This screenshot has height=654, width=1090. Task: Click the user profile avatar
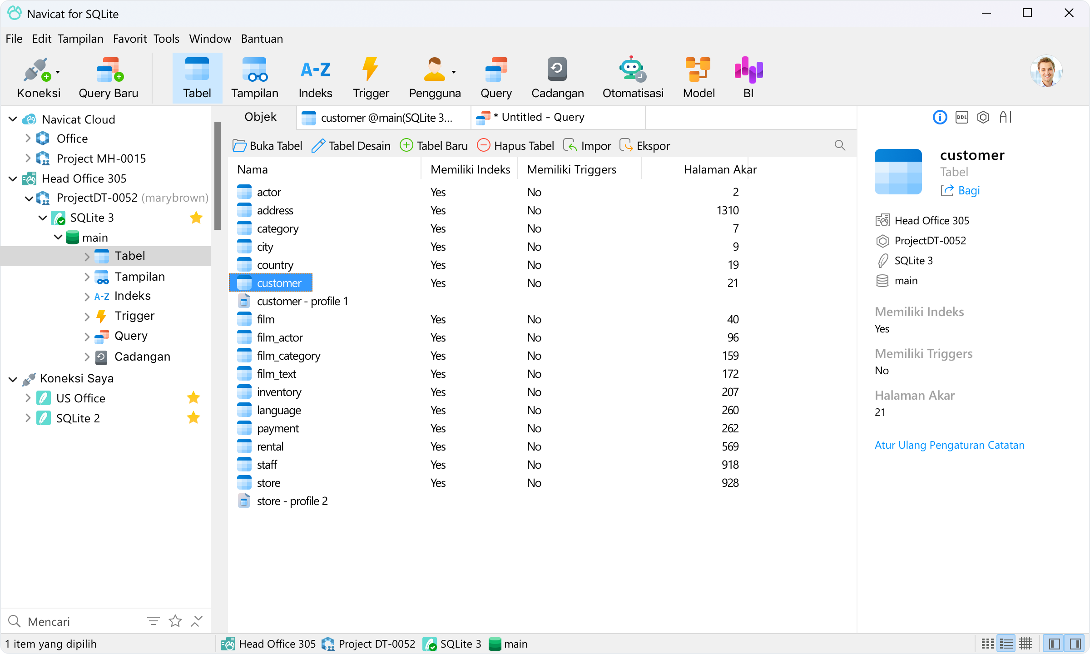tap(1046, 71)
